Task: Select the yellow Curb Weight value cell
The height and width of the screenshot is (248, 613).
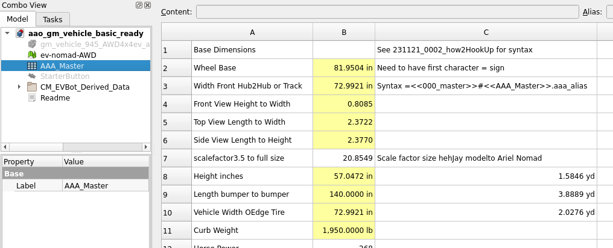Action: pyautogui.click(x=344, y=230)
